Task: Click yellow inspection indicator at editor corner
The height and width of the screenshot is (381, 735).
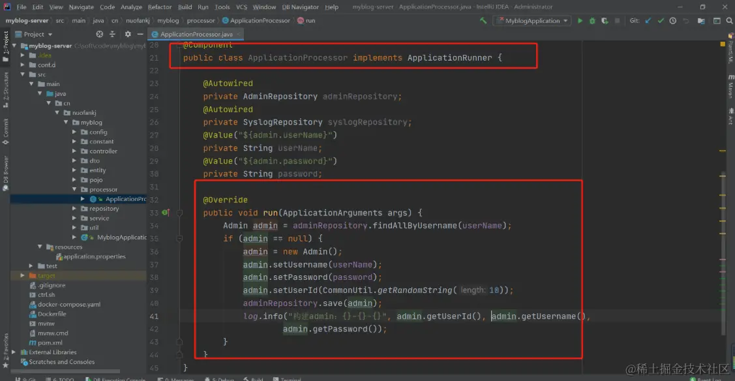Action: pos(723,44)
